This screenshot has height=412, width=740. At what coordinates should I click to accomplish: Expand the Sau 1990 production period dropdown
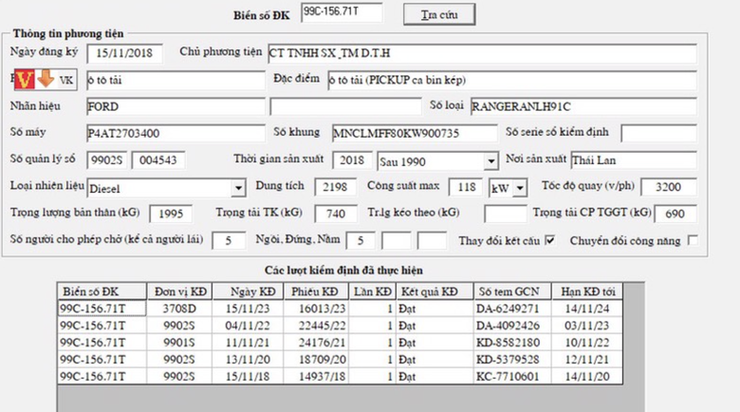tap(490, 161)
